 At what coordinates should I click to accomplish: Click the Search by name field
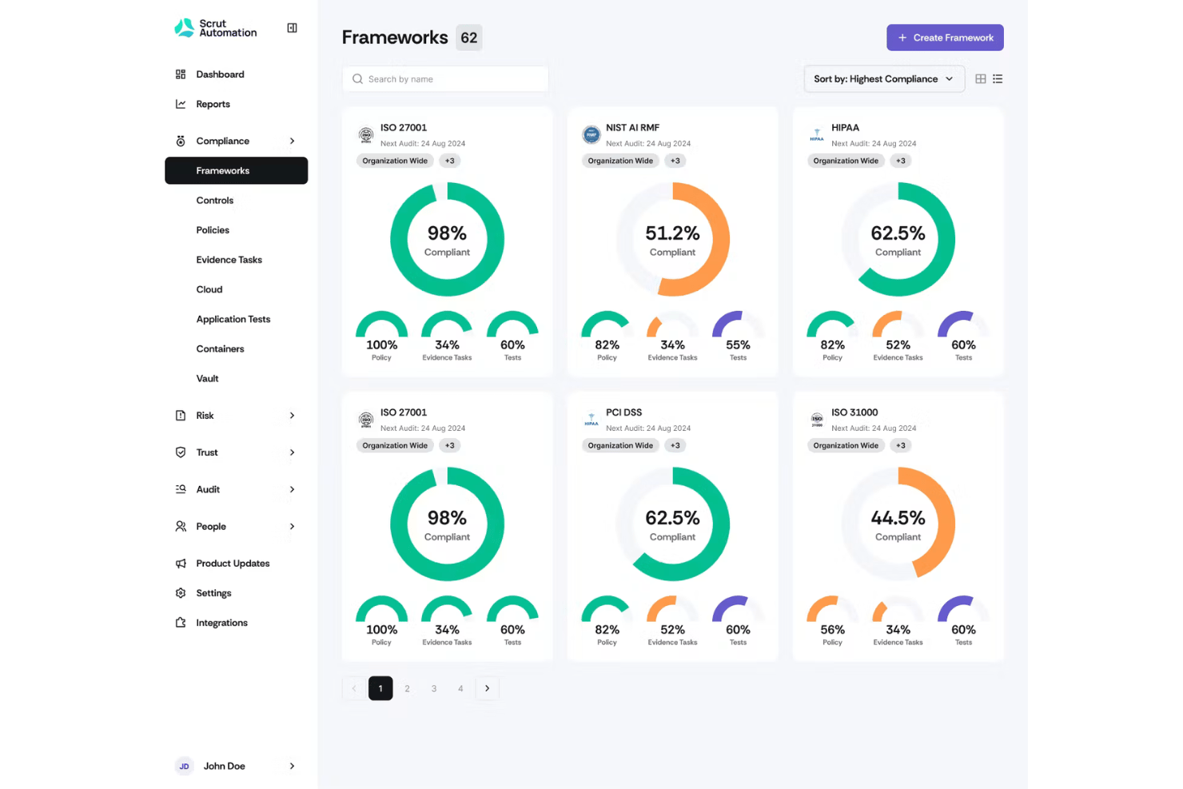pyautogui.click(x=445, y=79)
